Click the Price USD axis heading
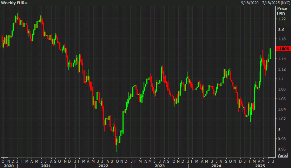291x168 pixels. (282, 11)
